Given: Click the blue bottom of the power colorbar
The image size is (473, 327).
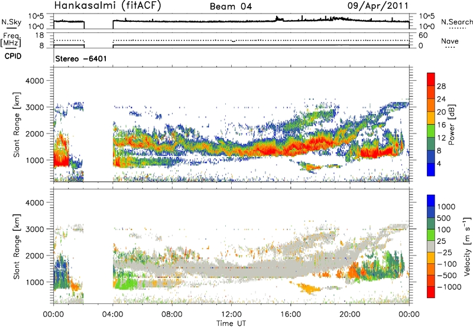Looking at the screenshot, I should click(431, 169).
